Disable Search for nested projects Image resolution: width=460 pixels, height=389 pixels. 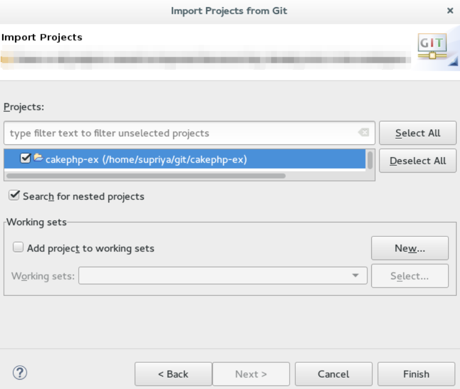[x=14, y=196]
